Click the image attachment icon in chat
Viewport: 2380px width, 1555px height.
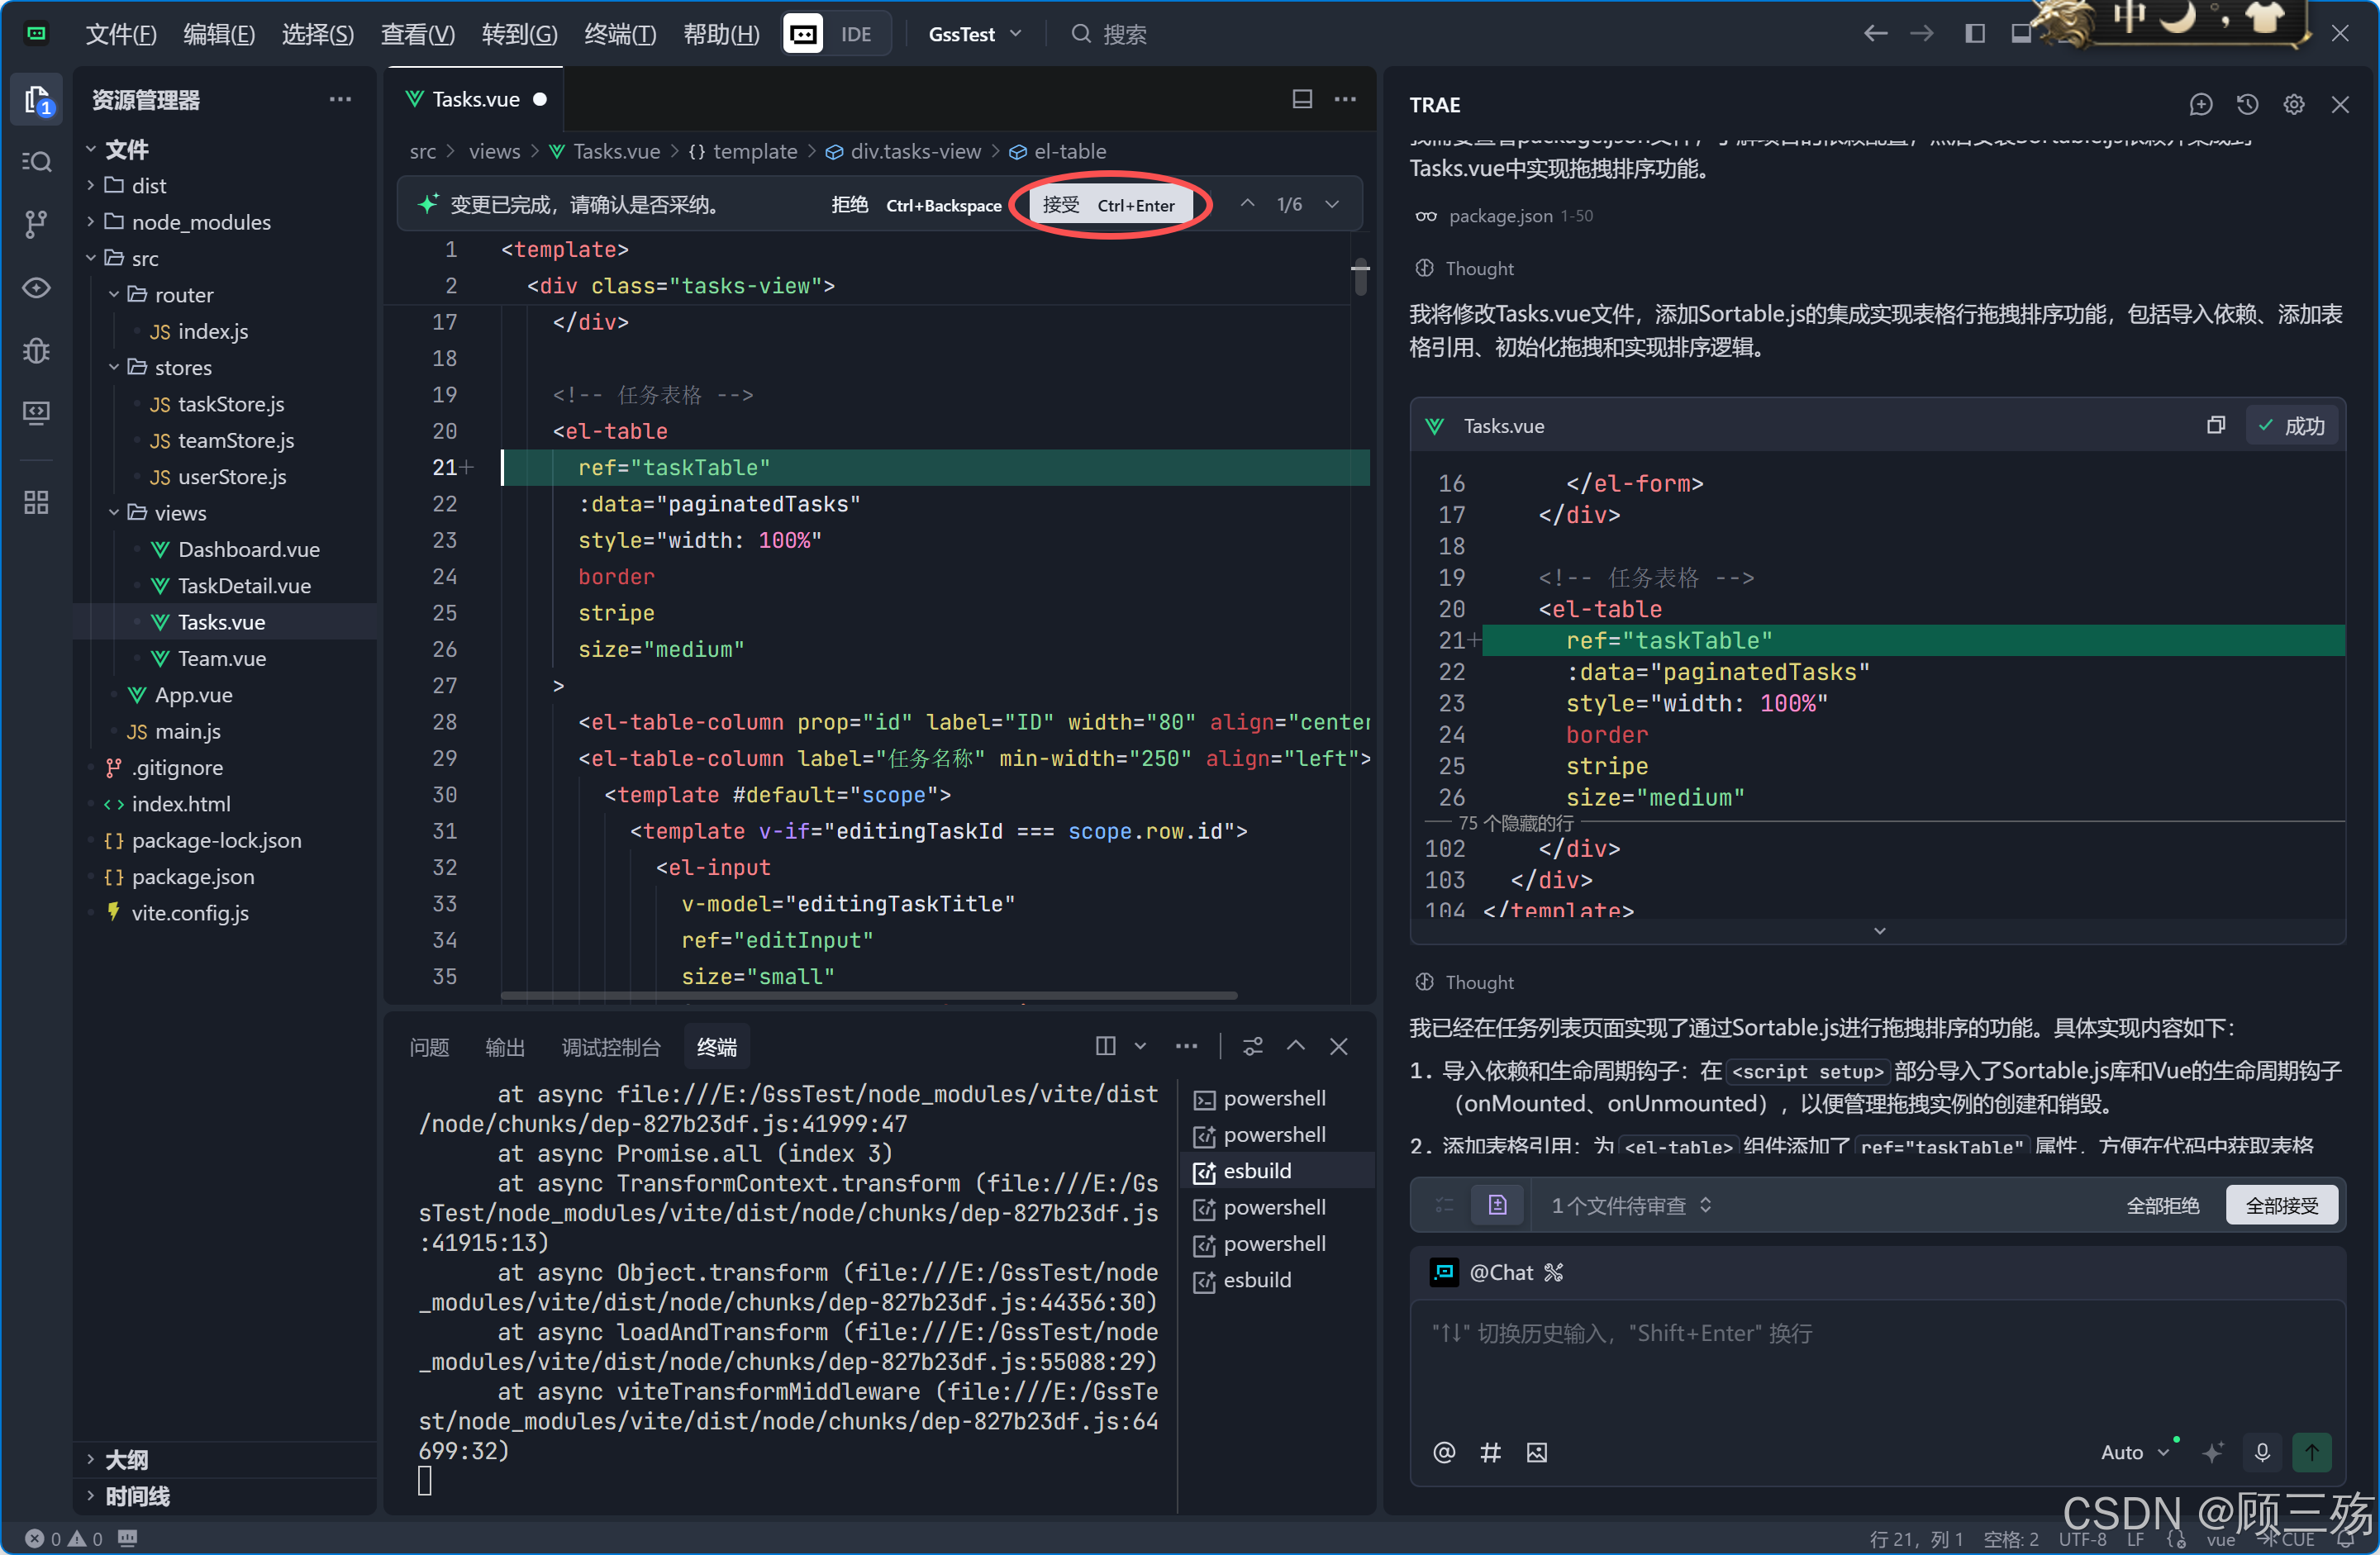coord(1536,1452)
